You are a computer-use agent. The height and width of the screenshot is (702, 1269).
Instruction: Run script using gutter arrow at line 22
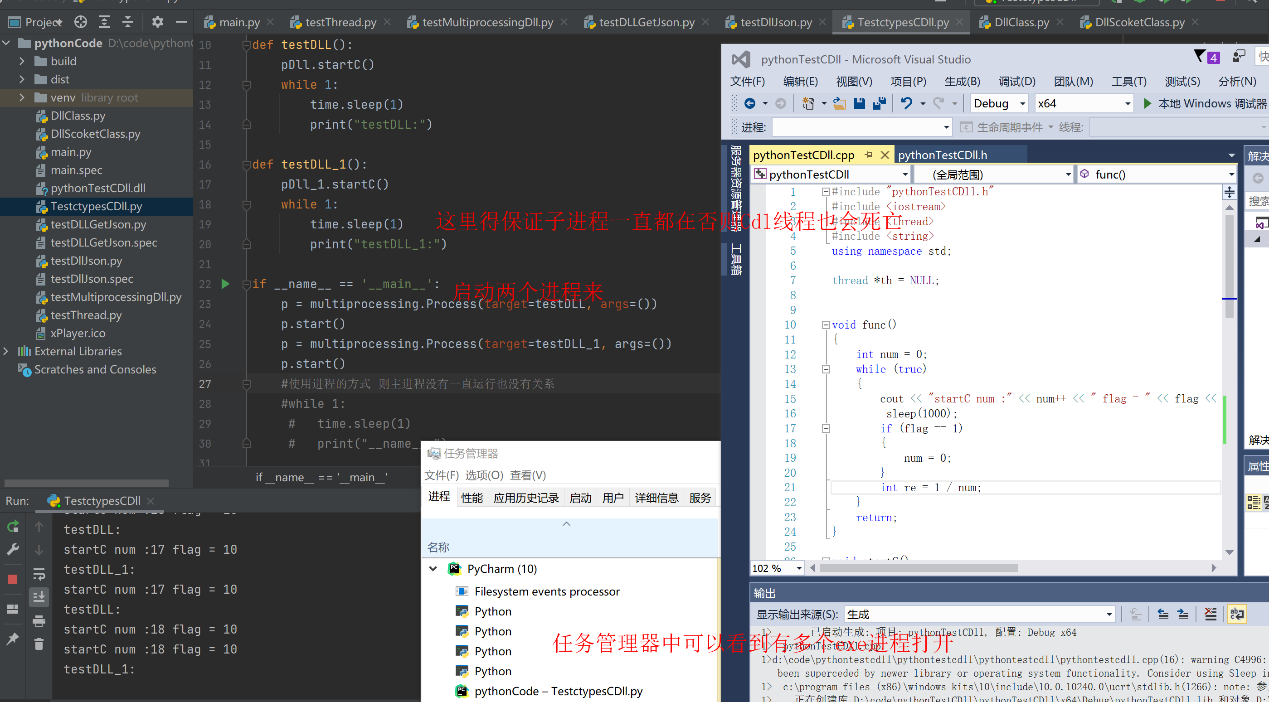[x=225, y=284]
